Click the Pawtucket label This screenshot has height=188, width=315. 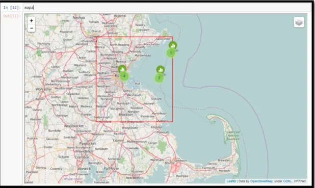pos(88,144)
